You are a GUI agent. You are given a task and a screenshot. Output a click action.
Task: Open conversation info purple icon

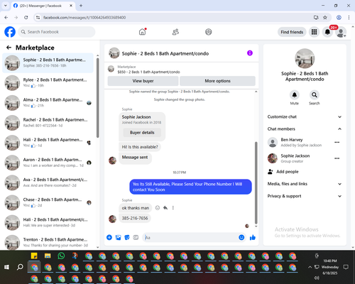point(250,53)
